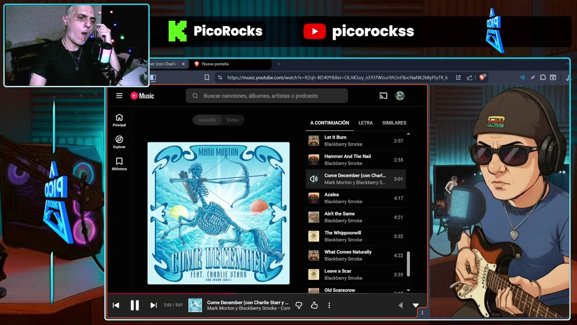Pause the current song

[x=135, y=305]
